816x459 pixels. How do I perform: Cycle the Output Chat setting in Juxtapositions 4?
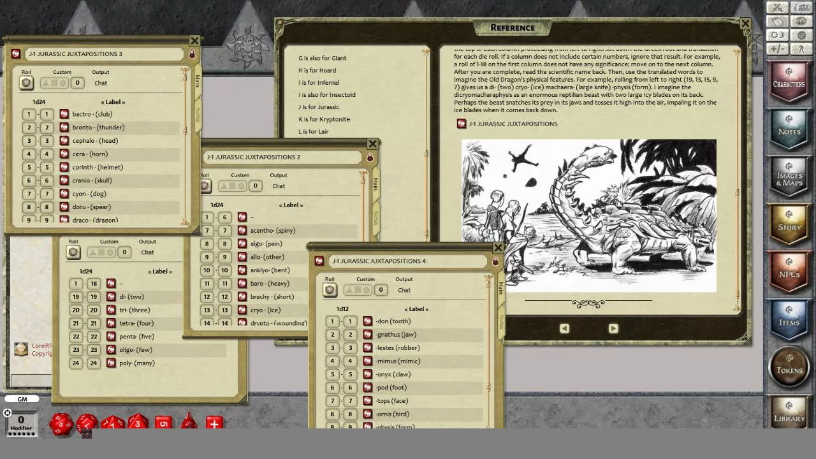click(x=404, y=290)
